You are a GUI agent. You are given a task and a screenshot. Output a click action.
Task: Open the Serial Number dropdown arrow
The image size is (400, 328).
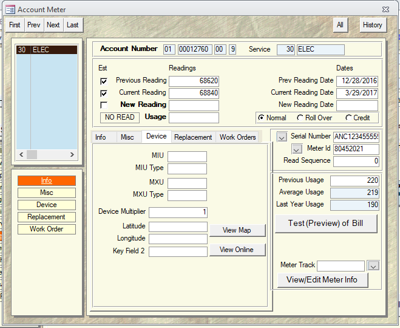282,137
